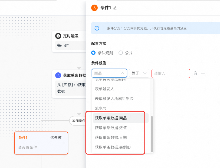Viewport: 220px width, 168px height.
Task: Click the 添加条件 button on canvas
Action: (x=78, y=121)
